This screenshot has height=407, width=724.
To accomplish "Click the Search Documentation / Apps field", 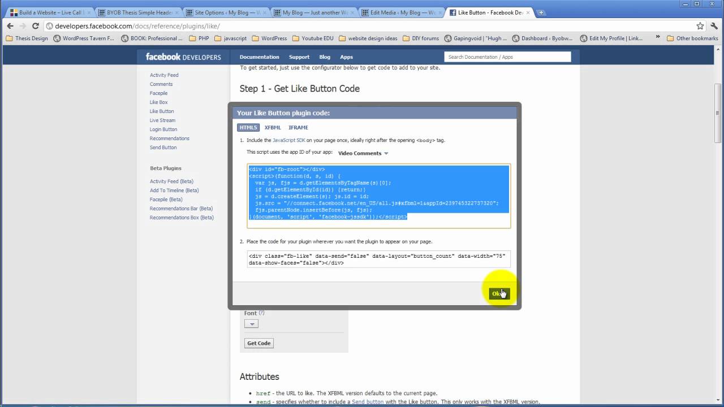I will tap(507, 57).
